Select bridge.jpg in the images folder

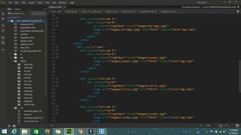[x=28, y=101]
